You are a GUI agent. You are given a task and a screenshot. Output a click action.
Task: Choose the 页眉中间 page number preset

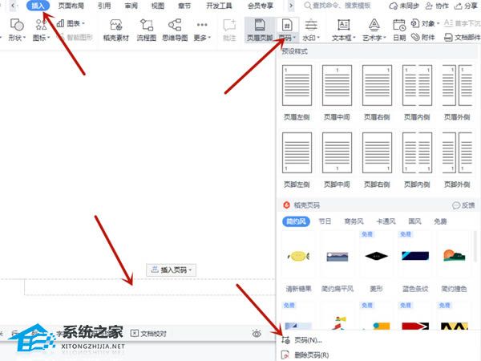coord(337,93)
